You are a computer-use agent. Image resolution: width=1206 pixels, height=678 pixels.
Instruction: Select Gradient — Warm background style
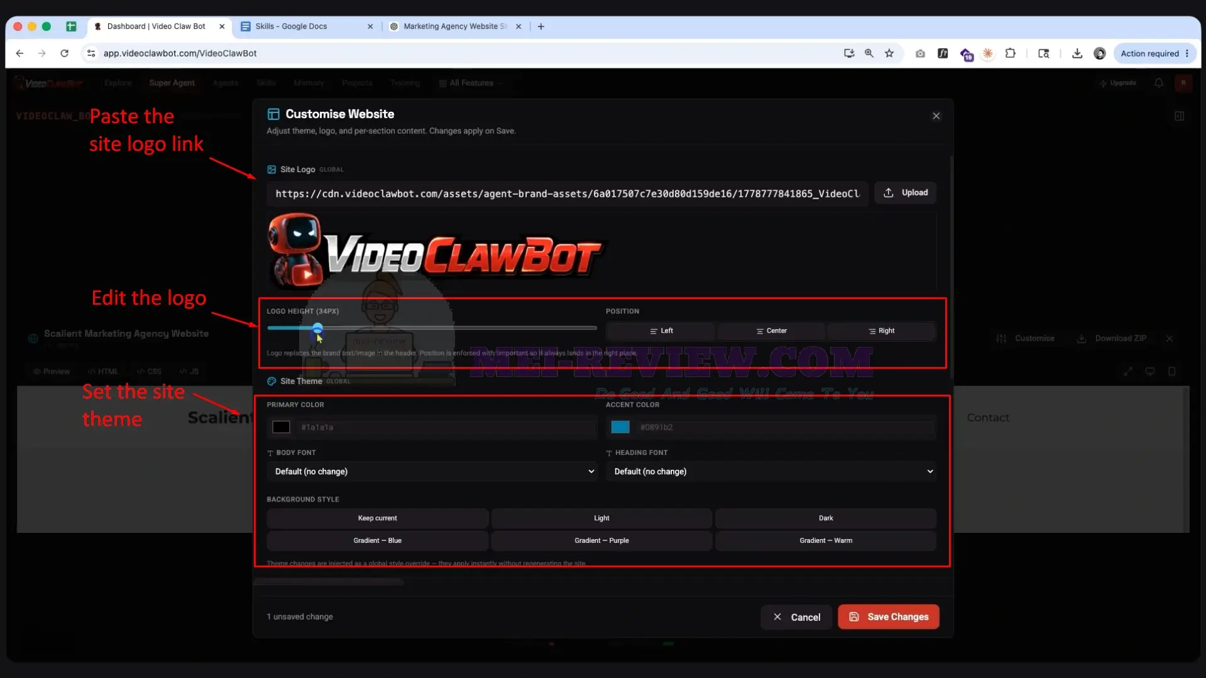click(x=826, y=540)
